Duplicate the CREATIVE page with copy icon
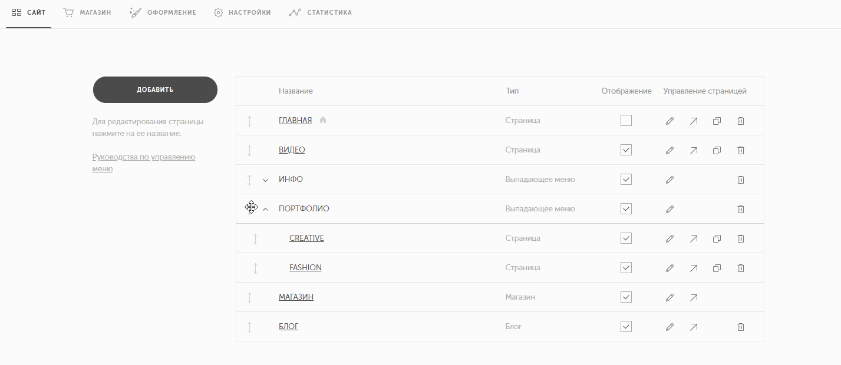Screen dimensions: 841x365 pos(717,238)
